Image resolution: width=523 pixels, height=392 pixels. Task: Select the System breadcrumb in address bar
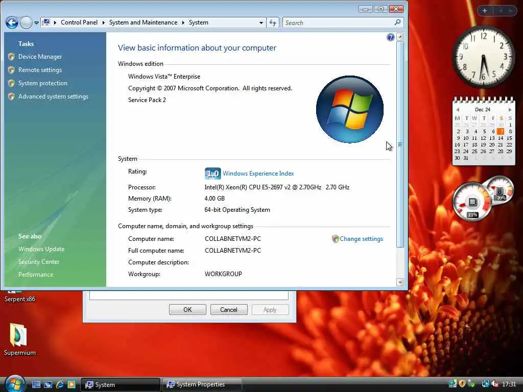[199, 22]
